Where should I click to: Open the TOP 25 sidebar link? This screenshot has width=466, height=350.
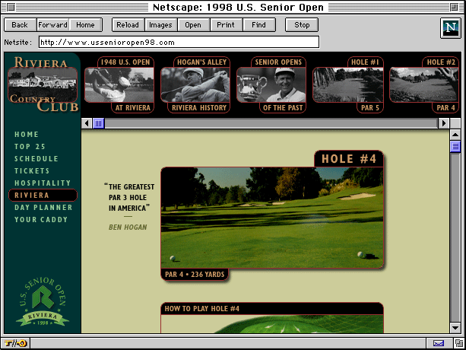pos(30,147)
